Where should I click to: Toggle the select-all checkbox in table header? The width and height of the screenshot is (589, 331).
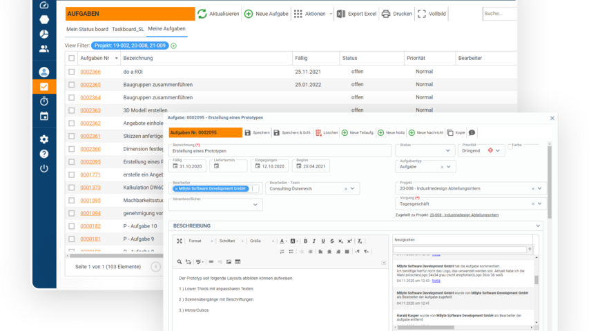tap(72, 59)
